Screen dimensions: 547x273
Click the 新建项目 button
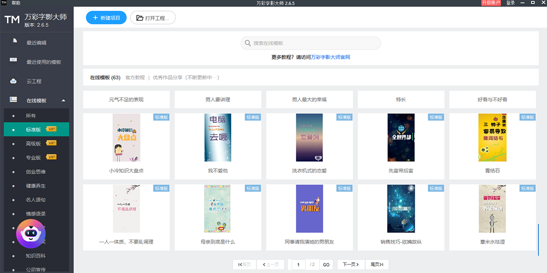106,18
